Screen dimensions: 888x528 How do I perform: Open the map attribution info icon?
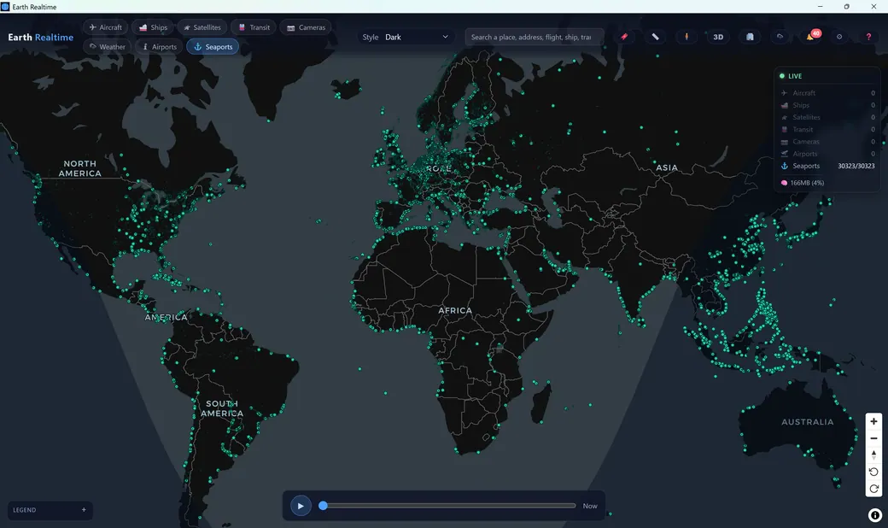[875, 515]
